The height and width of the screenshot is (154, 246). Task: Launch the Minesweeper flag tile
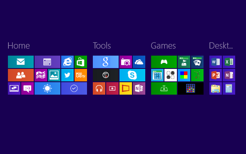(x=184, y=62)
